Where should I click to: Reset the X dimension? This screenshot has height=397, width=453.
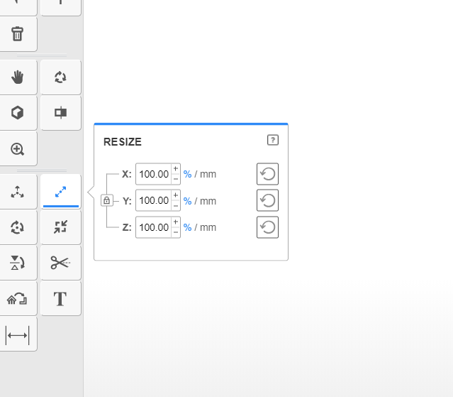[x=267, y=174]
